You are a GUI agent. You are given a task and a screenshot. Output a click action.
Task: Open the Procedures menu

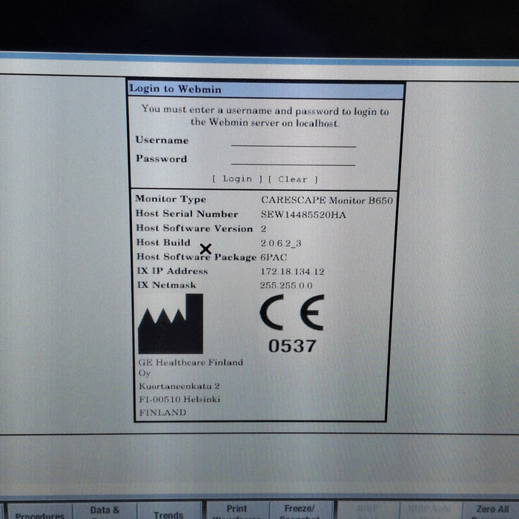coord(40,512)
